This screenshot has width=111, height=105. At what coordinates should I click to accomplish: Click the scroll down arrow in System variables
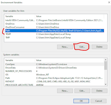[106, 84]
